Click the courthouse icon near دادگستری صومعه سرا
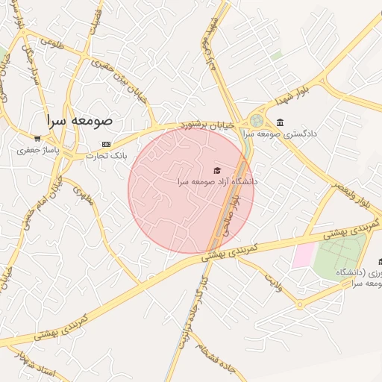 (x=281, y=122)
